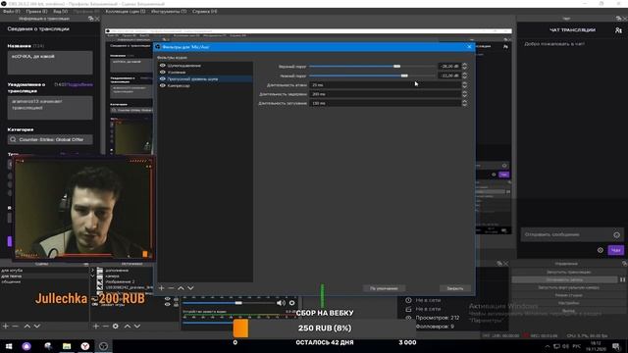
Task: Remove scene with the minus icon
Action: click(16, 327)
